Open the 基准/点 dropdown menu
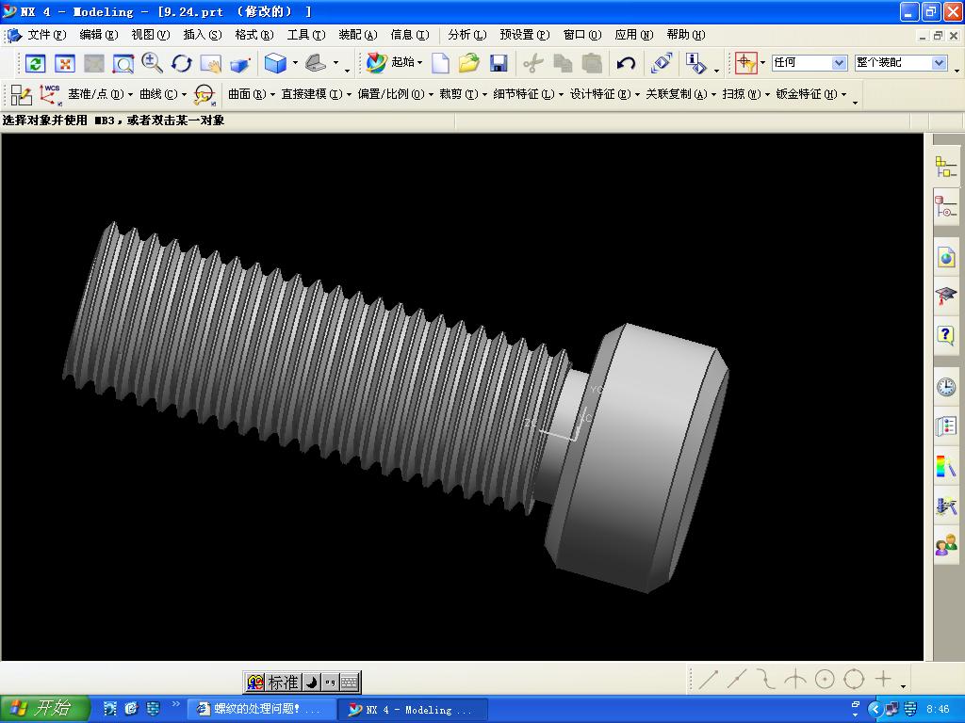965x723 pixels. click(100, 94)
